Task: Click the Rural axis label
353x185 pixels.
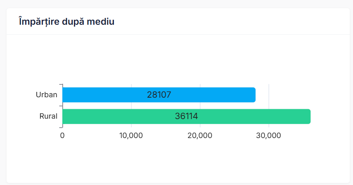Action: 48,117
